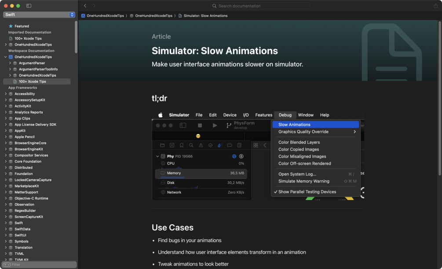Screen dimensions: 442x269
Task: Go forward with the right arrow
Action: (94, 6)
